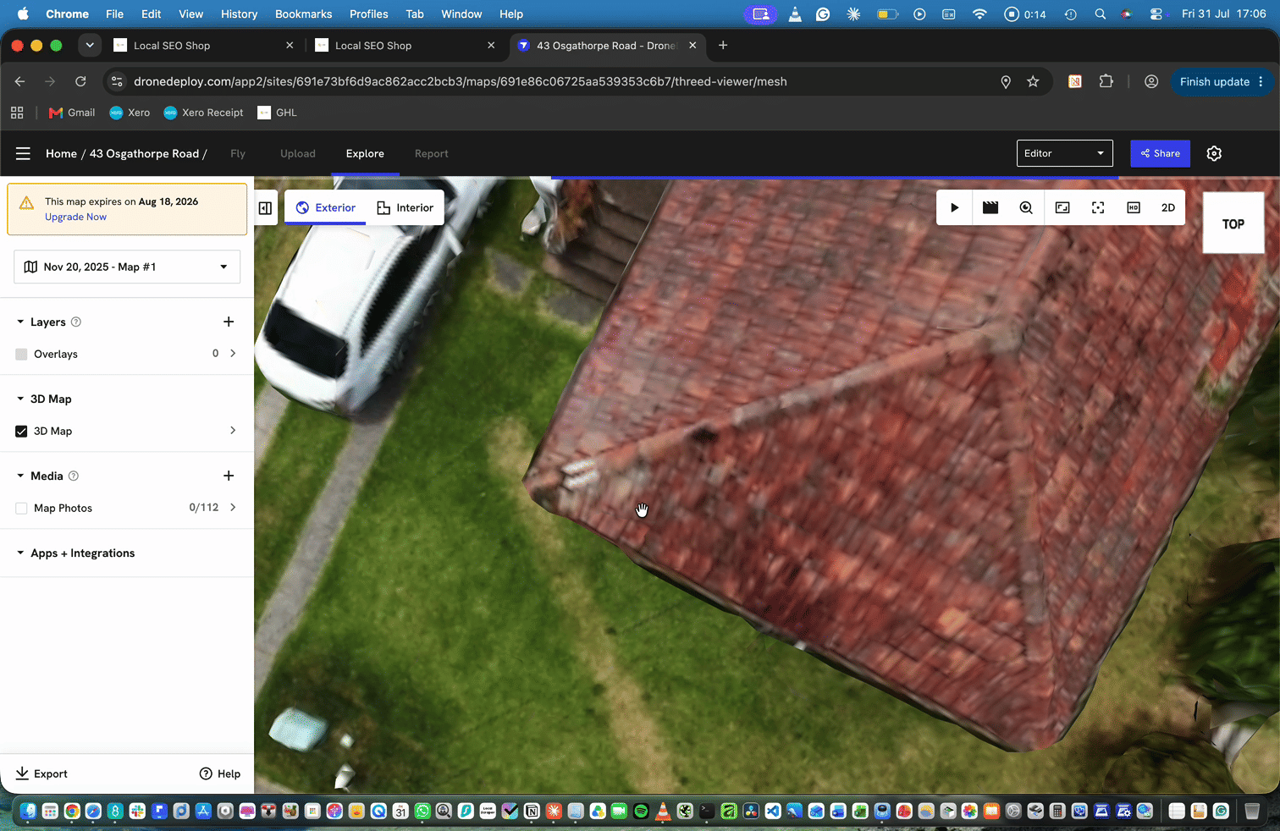The width and height of the screenshot is (1280, 831).
Task: Add a new layer with plus icon
Action: coord(229,322)
